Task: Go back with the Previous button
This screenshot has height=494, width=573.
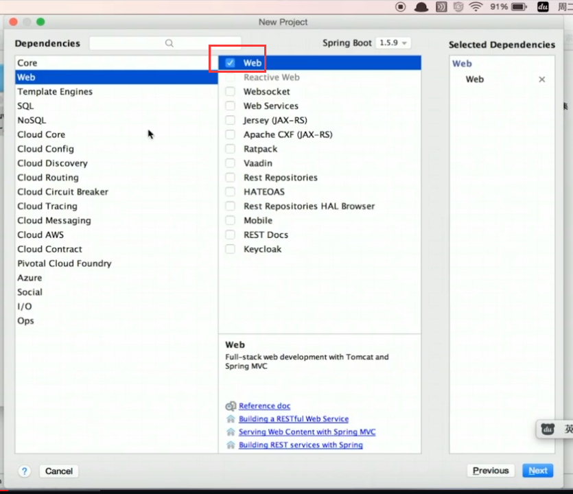Action: point(491,470)
